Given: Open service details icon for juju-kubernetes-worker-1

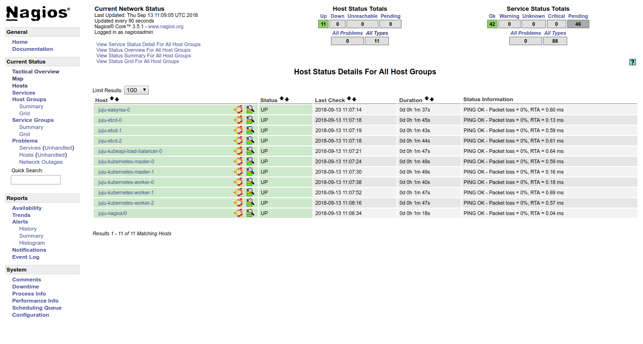Looking at the screenshot, I should coord(250,192).
